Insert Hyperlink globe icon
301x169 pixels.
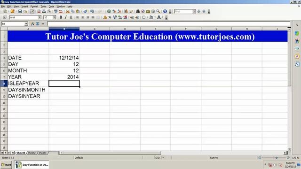point(109,11)
